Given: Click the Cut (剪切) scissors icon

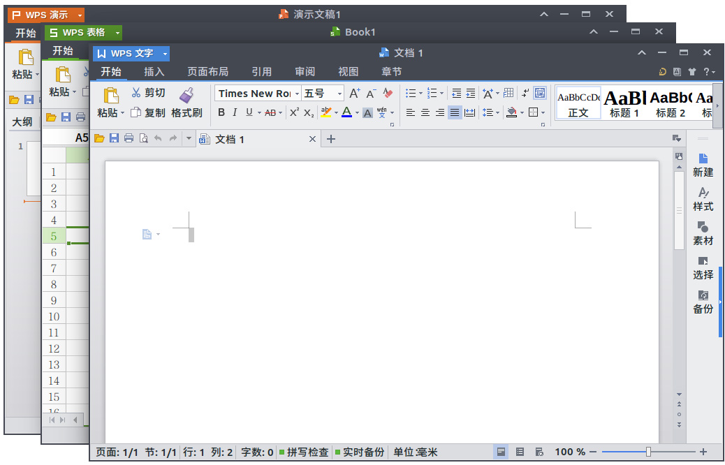Looking at the screenshot, I should 136,93.
